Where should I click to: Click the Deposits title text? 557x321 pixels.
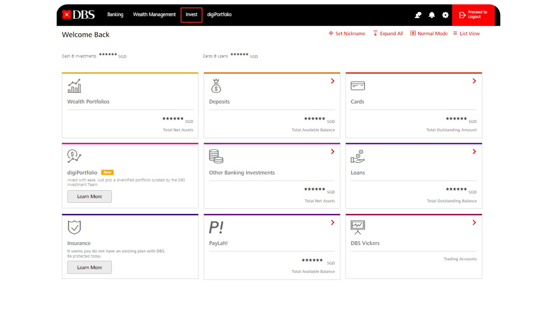(219, 101)
